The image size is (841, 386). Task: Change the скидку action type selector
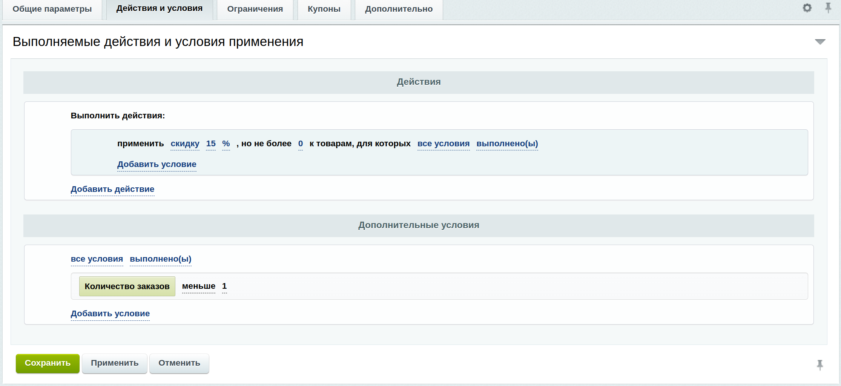tap(185, 144)
